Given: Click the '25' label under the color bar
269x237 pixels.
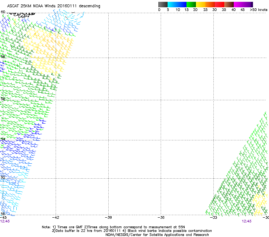Looking at the screenshot, I should coord(205,10).
